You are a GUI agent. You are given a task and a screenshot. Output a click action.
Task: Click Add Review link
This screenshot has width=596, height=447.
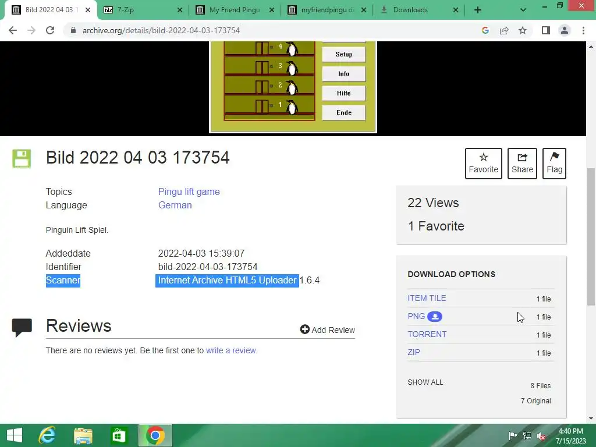328,329
